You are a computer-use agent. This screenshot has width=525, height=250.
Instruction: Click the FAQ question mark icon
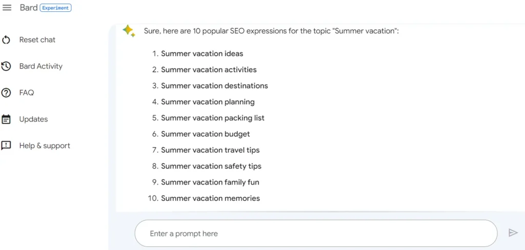point(7,93)
